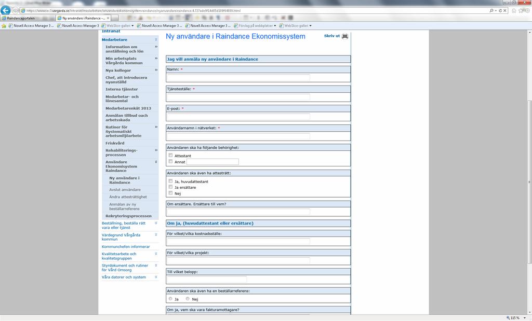Open 'Medarbetar- och lönesamtal' menu item
This screenshot has width=532, height=321.
click(122, 99)
